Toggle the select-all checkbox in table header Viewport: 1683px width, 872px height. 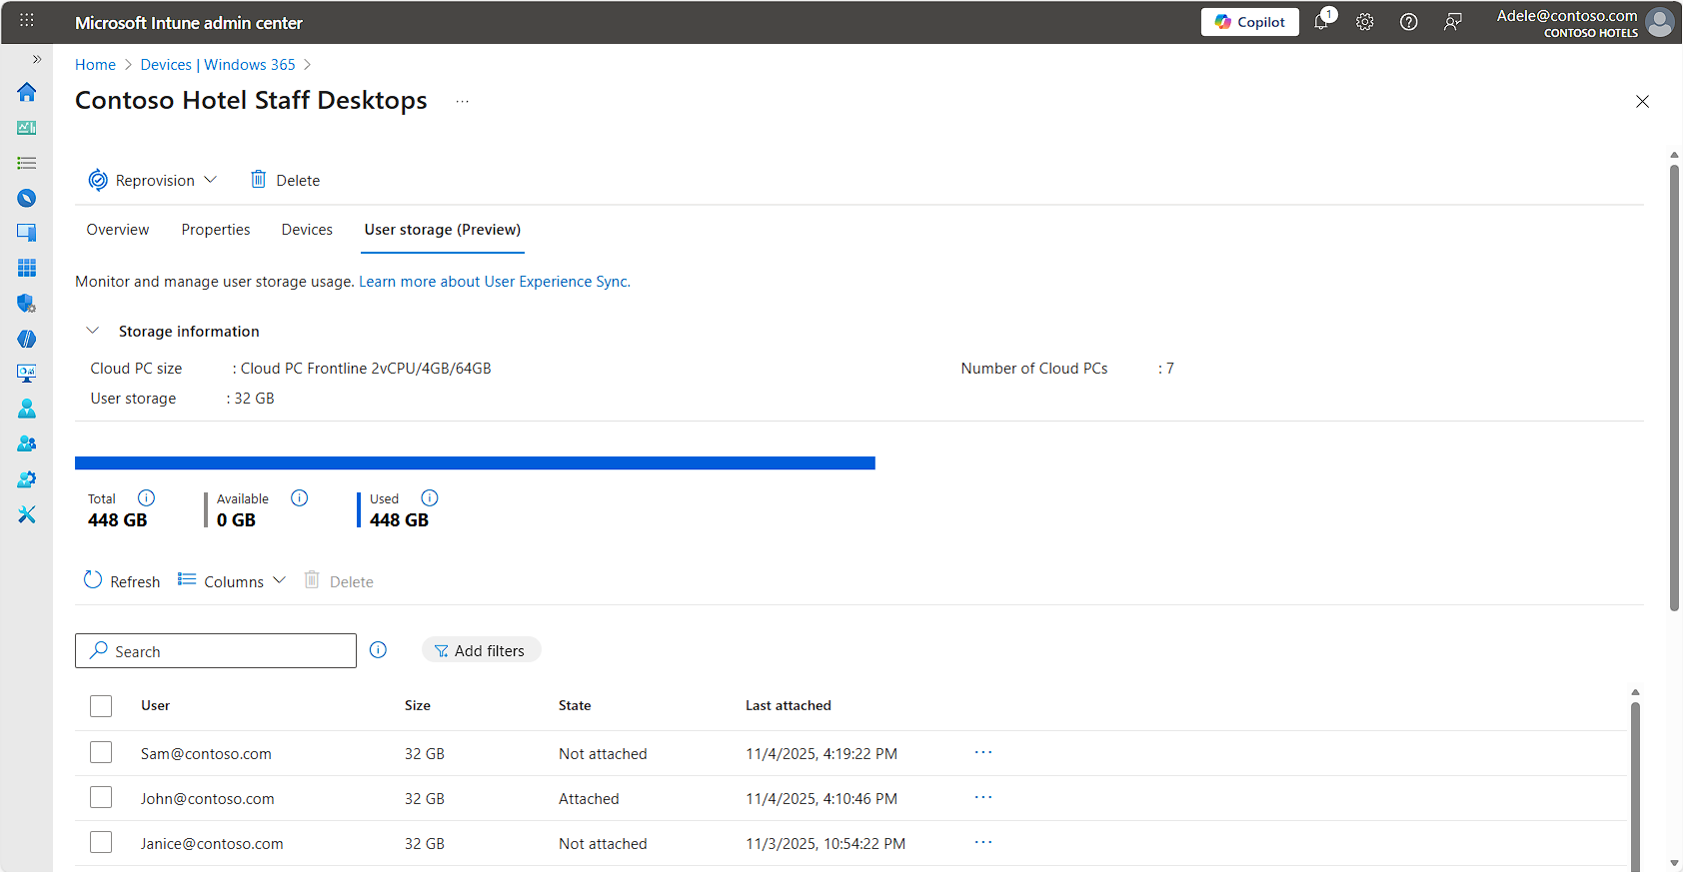pos(101,706)
